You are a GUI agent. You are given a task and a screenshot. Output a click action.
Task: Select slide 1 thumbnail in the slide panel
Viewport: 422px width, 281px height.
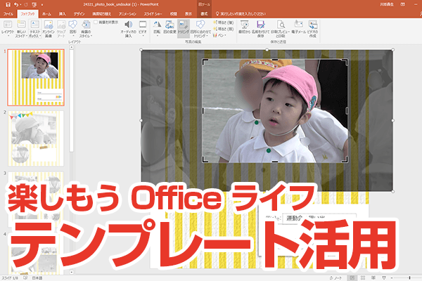point(36,77)
